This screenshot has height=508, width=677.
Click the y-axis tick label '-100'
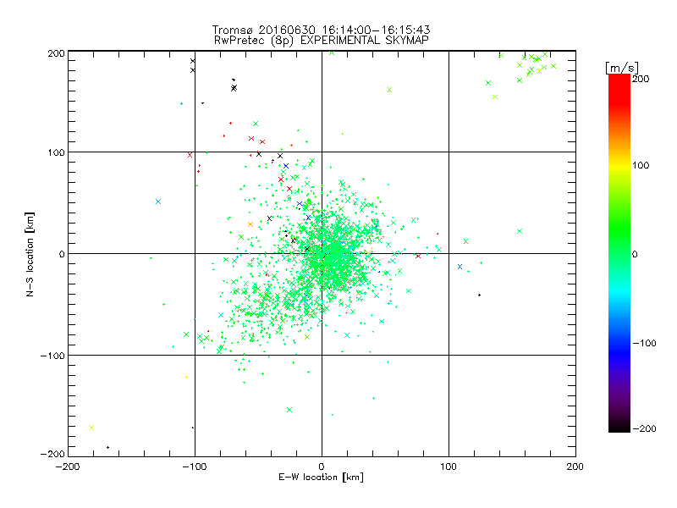coord(52,356)
